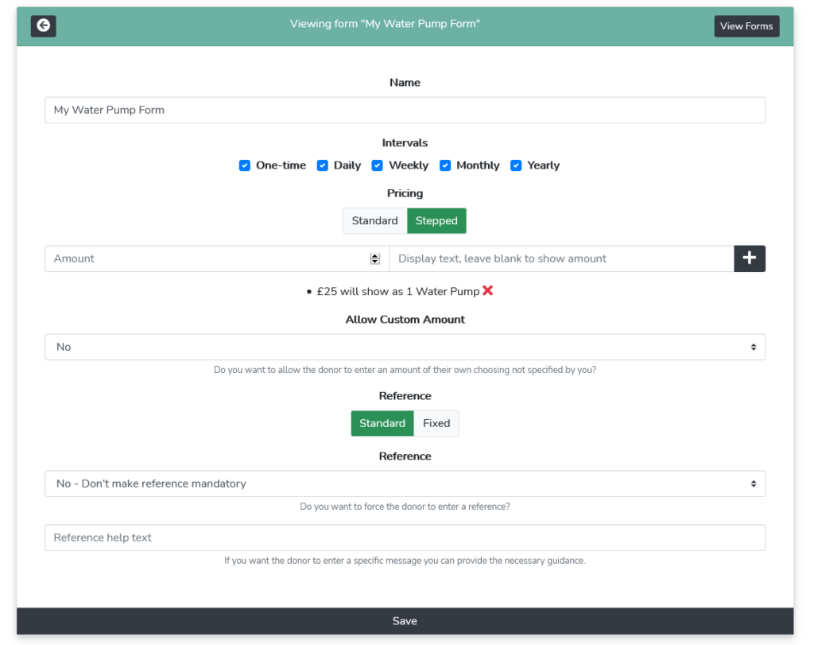Select Standard reference type
This screenshot has width=814, height=645.
[x=382, y=423]
